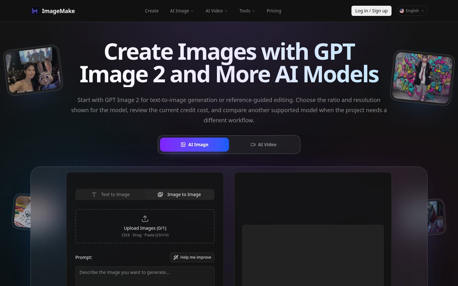Click the Upload Images (0/1) area

(x=145, y=226)
